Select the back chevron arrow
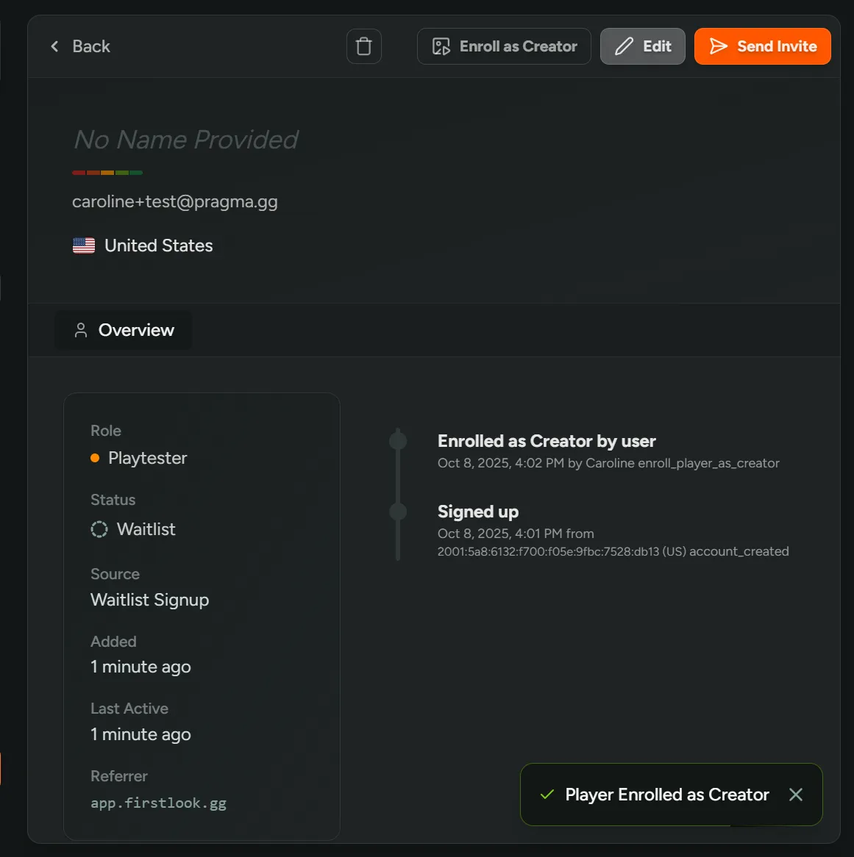The width and height of the screenshot is (854, 857). tap(54, 46)
